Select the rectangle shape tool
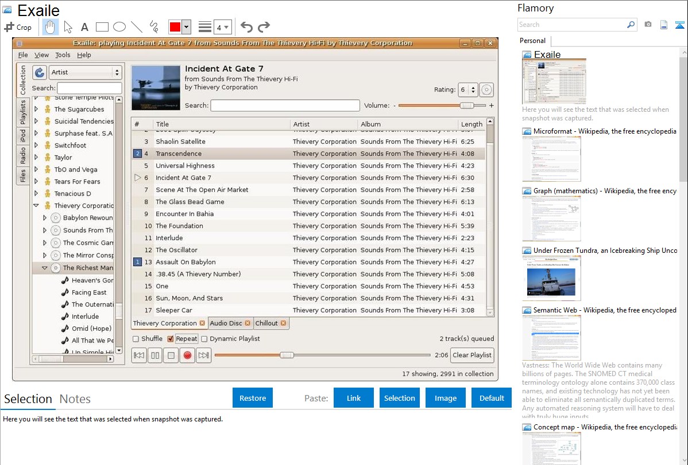The image size is (688, 465). tap(102, 27)
